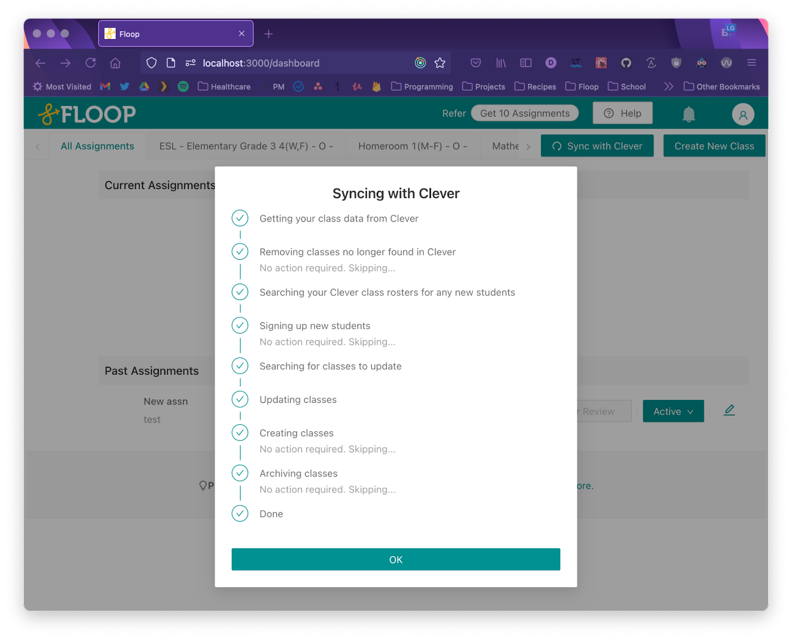Go to the browser home page

point(115,63)
